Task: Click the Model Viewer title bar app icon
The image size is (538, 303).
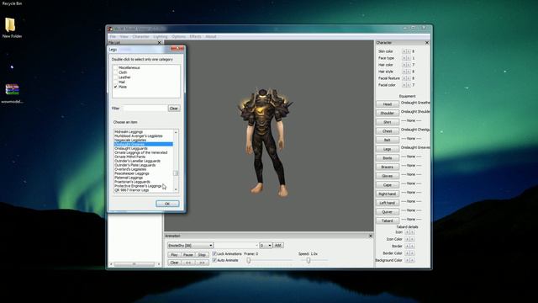Action: [x=110, y=29]
